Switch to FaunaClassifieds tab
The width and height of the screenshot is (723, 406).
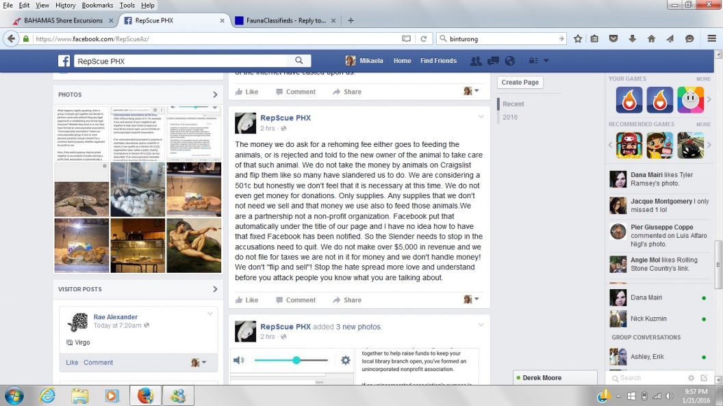click(286, 21)
